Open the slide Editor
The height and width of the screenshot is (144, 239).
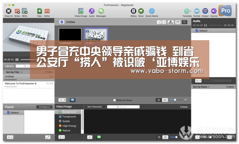[x=47, y=11]
